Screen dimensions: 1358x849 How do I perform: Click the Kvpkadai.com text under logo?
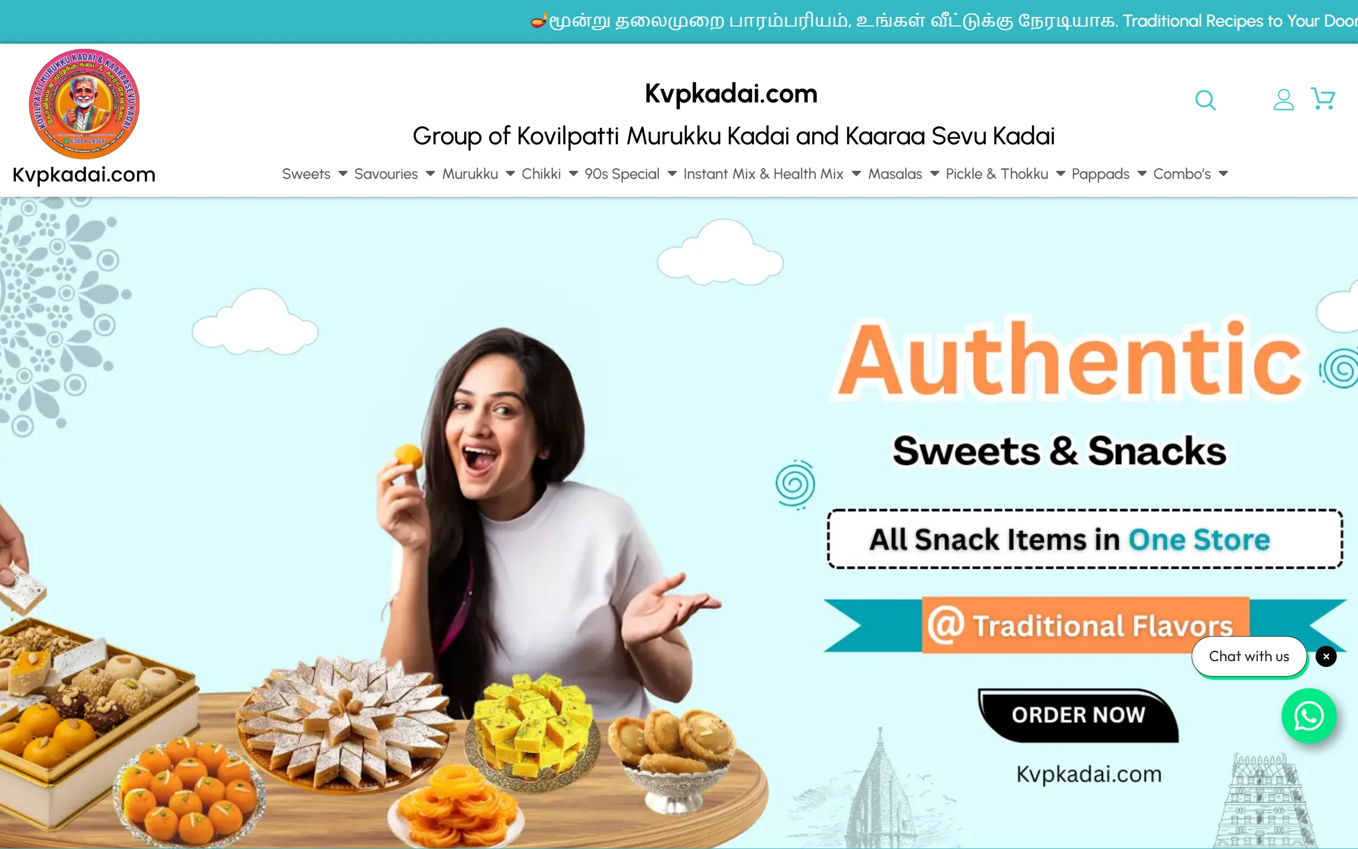pyautogui.click(x=84, y=175)
